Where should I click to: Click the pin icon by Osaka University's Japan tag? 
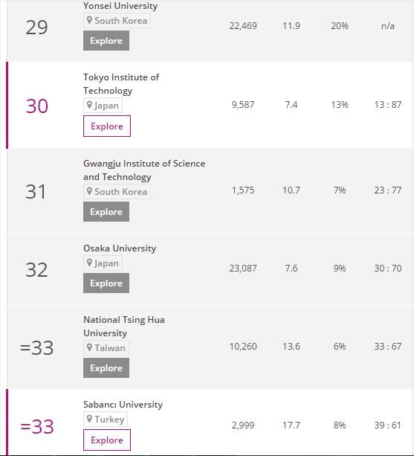click(x=89, y=263)
